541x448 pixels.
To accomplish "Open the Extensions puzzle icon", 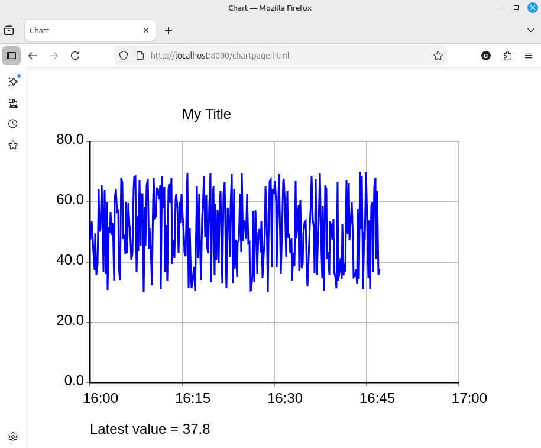I will point(507,56).
